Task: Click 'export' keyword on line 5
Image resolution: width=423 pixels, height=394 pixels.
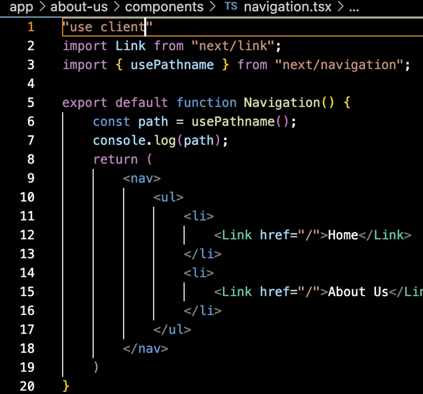Action: pos(85,103)
